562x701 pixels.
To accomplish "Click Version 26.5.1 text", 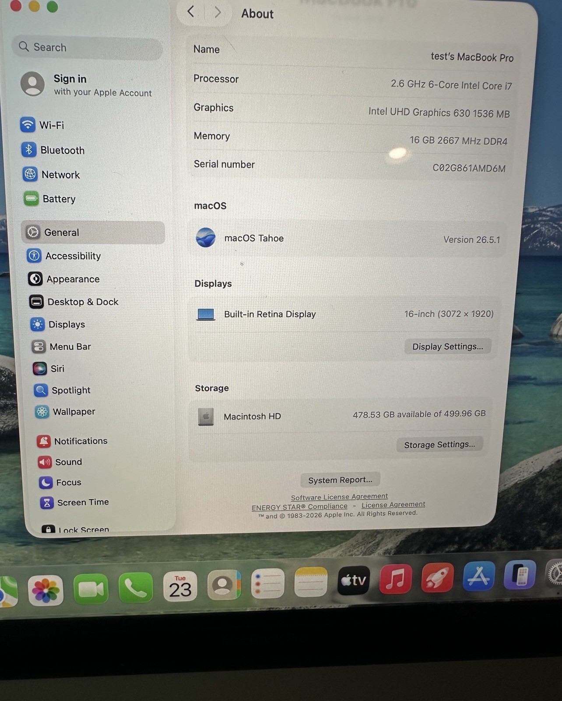I will (x=471, y=240).
